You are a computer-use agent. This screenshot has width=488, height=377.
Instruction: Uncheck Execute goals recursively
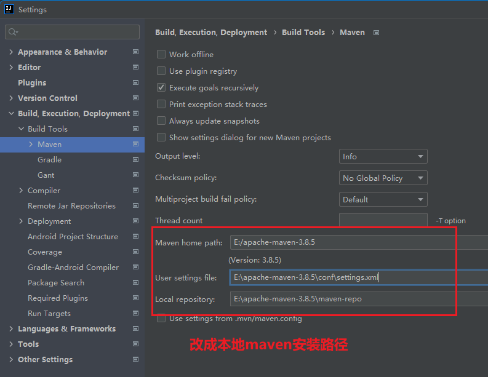[161, 88]
